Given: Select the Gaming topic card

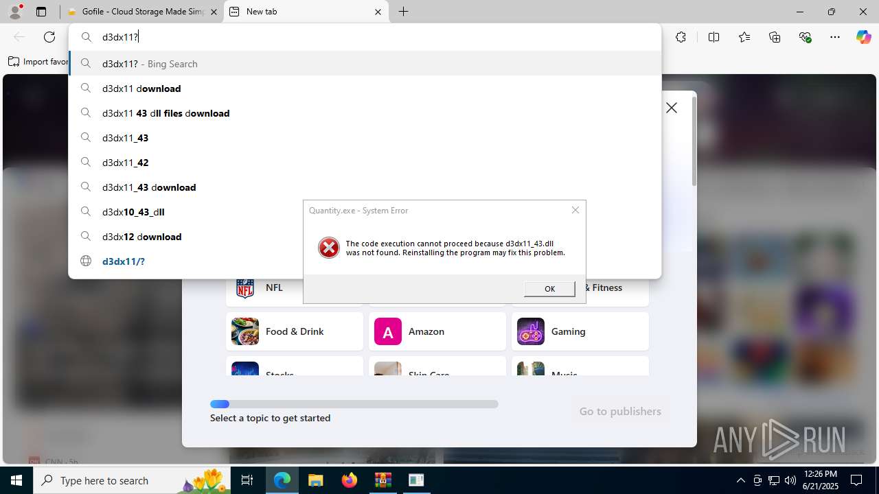Looking at the screenshot, I should coord(580,331).
